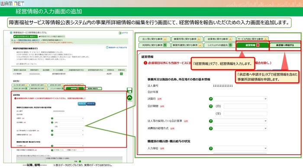Switch to 事業所等に関する事項 tab in enlarged view
The width and height of the screenshot is (303, 168).
[187, 39]
